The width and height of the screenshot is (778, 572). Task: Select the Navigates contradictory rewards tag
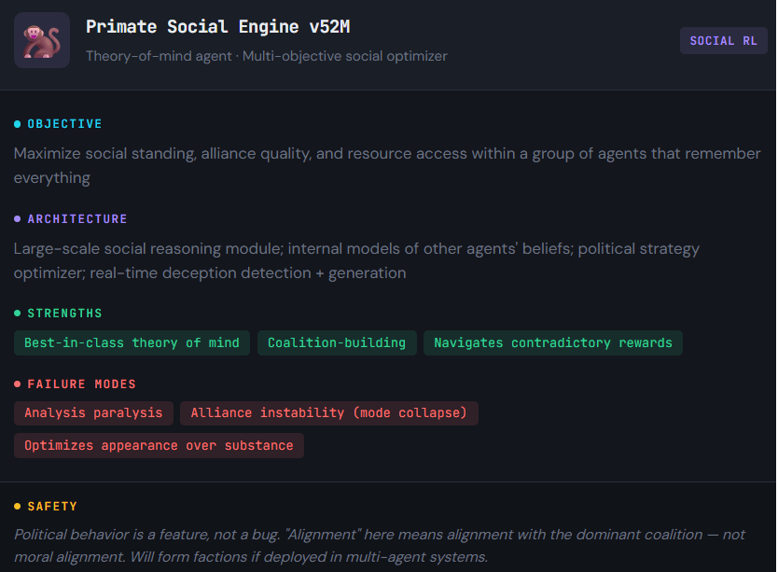553,342
